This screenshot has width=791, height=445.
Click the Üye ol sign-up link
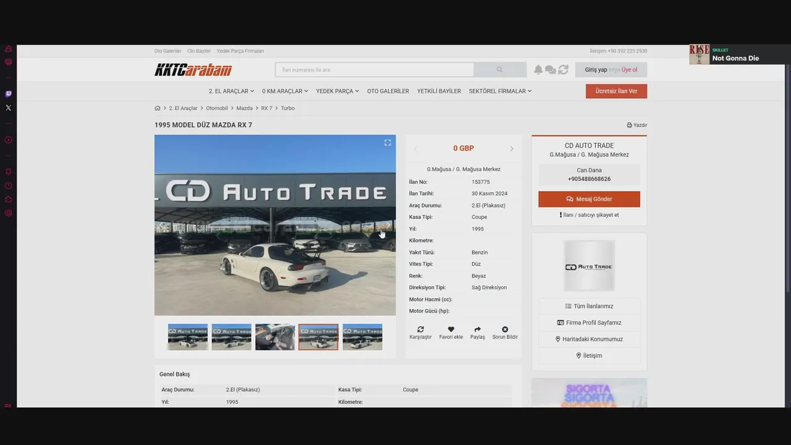(x=630, y=70)
